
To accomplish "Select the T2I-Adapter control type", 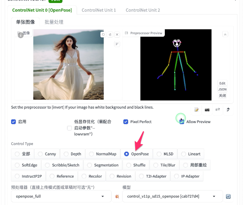I will click(x=153, y=176).
